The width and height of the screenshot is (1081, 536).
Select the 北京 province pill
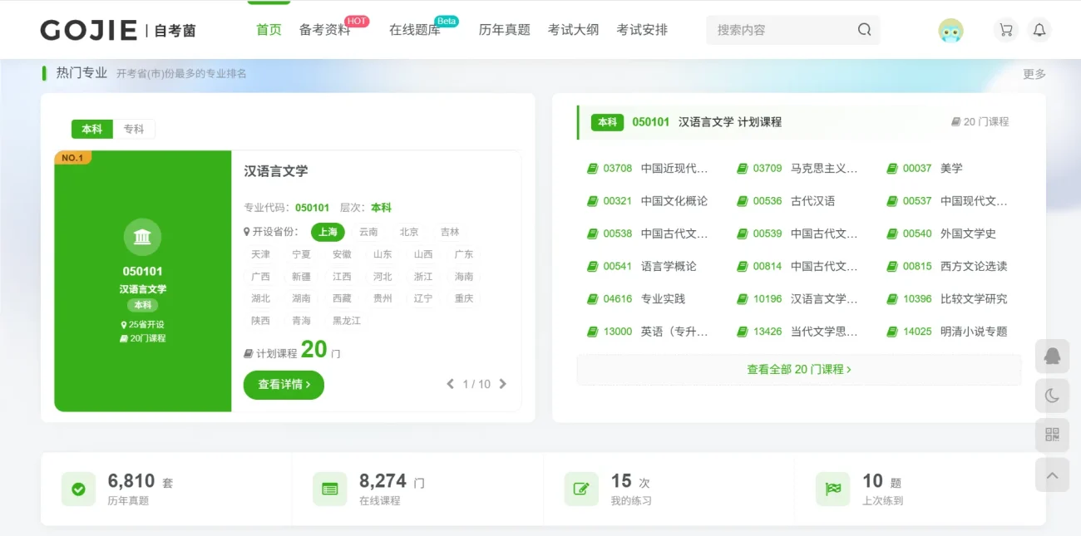409,232
